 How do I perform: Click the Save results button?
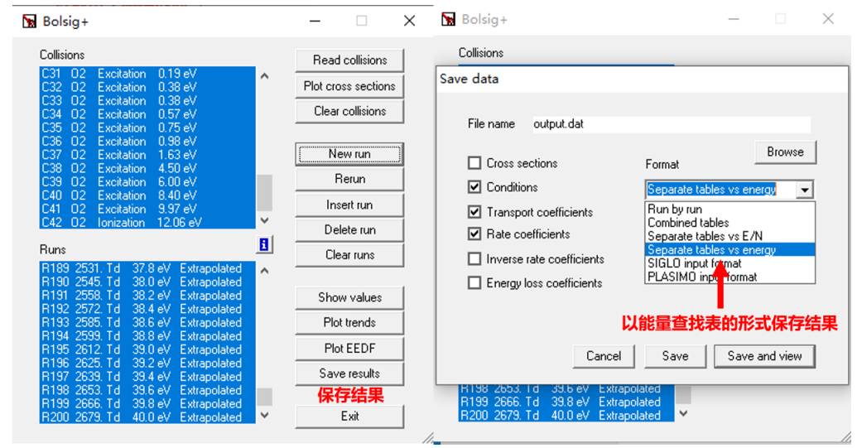349,373
